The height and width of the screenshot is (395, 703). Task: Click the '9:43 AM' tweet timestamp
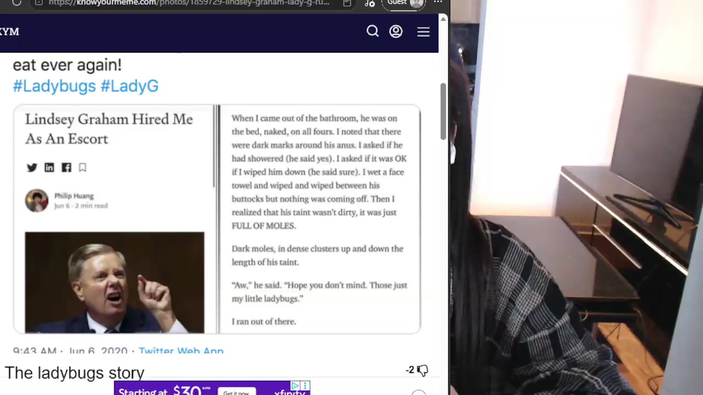pos(35,350)
